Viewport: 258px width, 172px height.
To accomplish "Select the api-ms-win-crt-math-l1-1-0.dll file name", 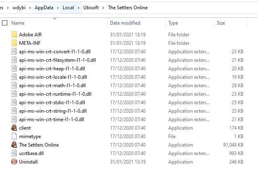I will tap(52, 86).
